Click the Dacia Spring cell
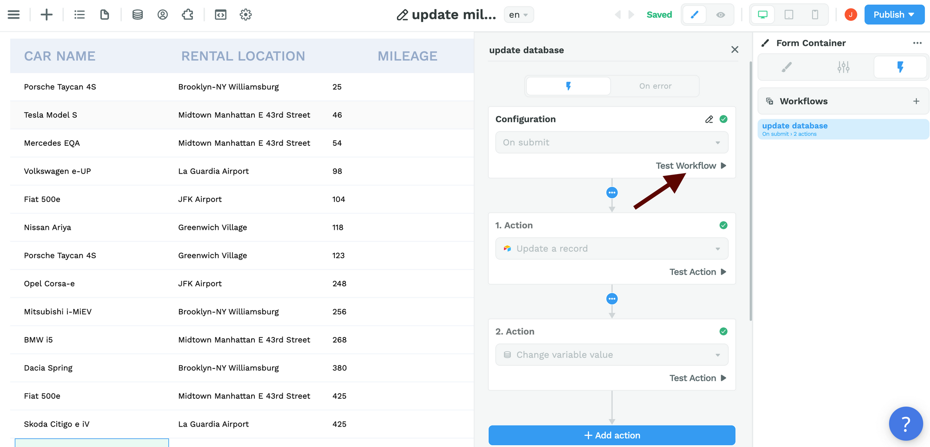930x447 pixels. pos(48,368)
